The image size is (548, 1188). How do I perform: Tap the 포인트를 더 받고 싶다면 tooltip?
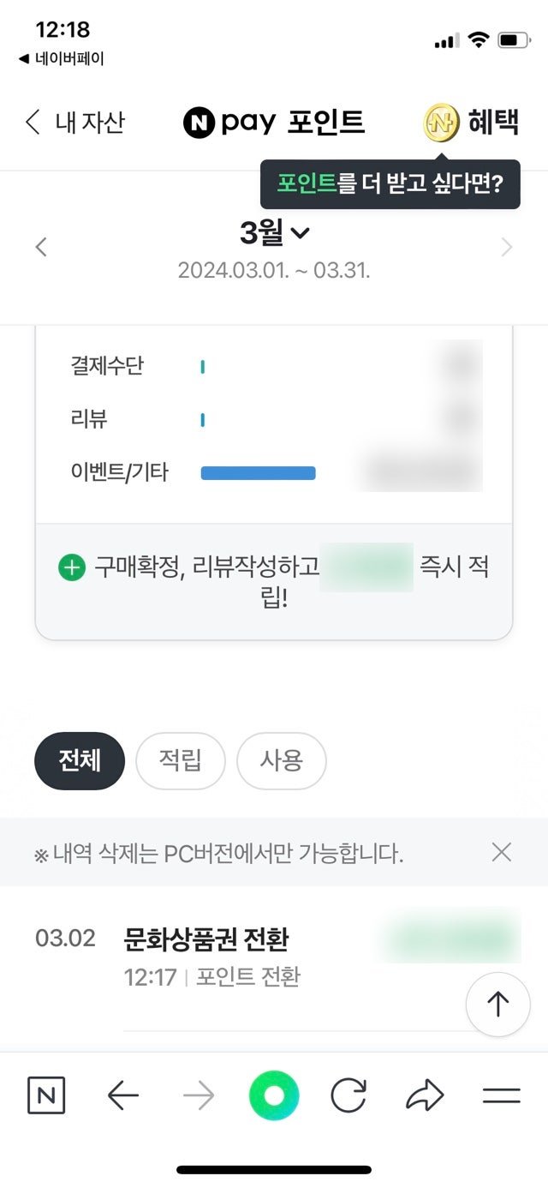tap(390, 183)
